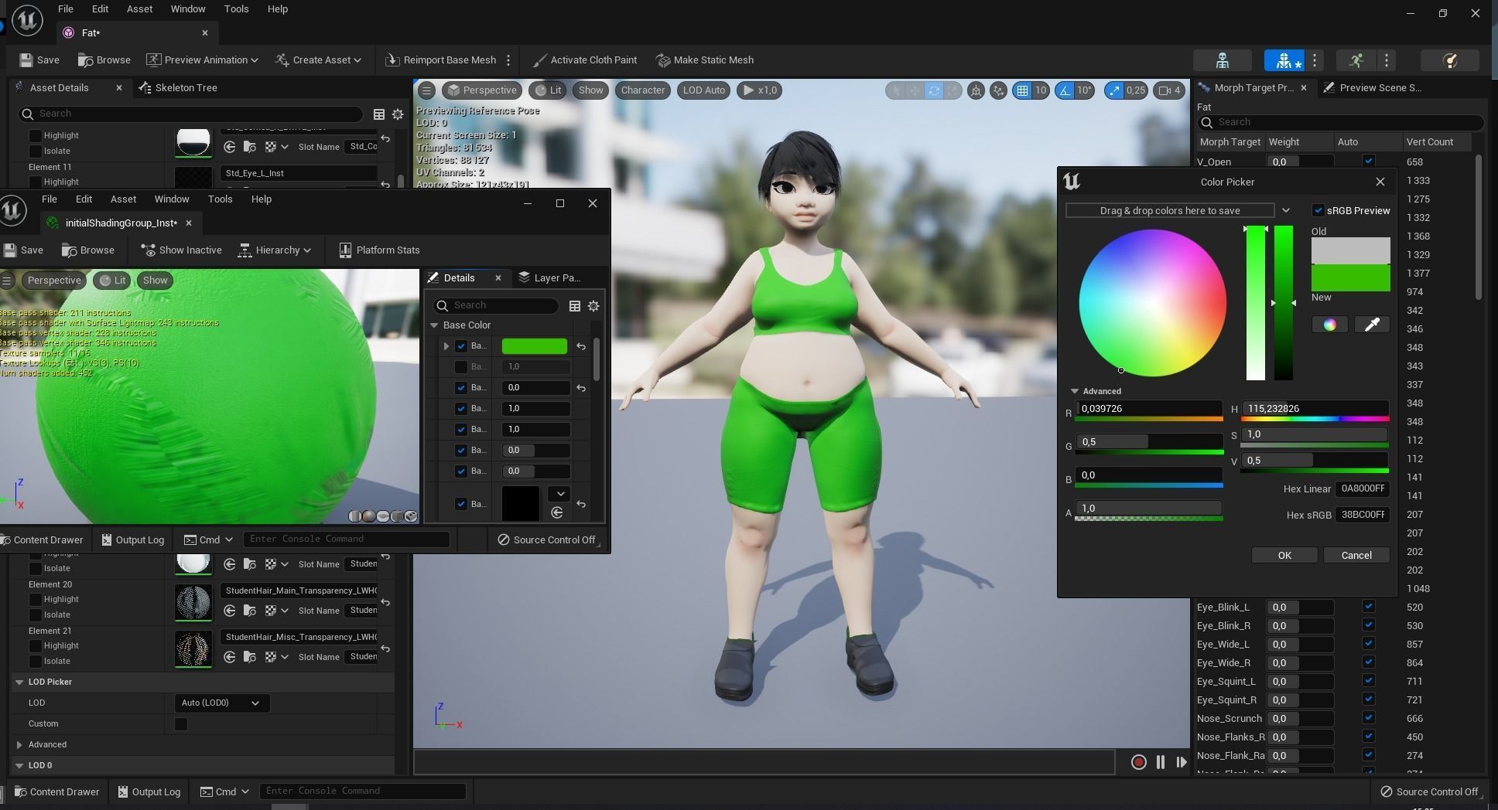Open Tools menu in material instance window
Viewport: 1498px width, 810px height.
220,199
